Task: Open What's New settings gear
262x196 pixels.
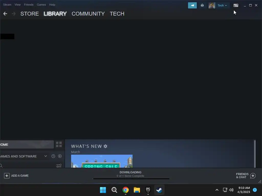Action: pos(105,146)
